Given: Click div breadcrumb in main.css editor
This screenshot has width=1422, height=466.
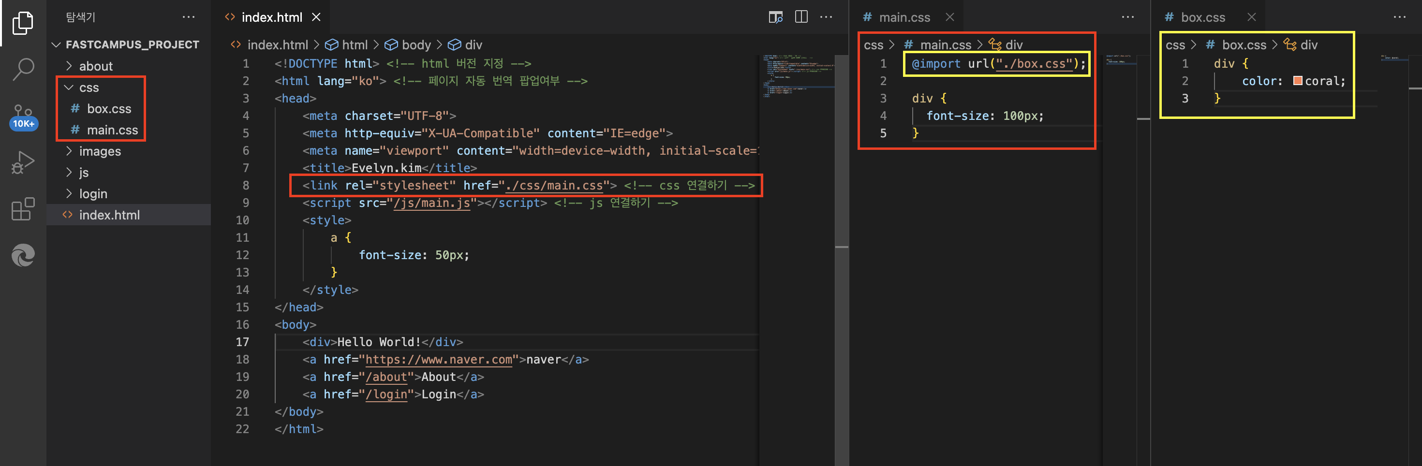Looking at the screenshot, I should (x=1006, y=44).
